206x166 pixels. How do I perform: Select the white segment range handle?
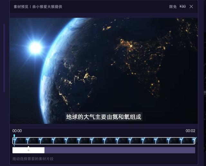28,150
